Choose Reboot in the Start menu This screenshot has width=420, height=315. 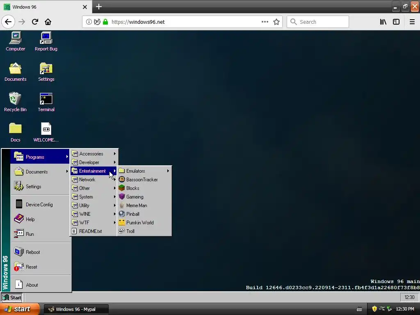pos(40,252)
